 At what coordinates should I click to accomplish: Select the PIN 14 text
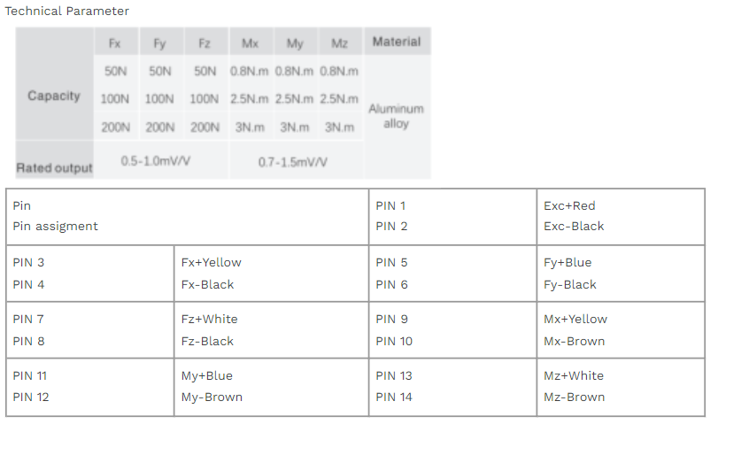pos(394,397)
